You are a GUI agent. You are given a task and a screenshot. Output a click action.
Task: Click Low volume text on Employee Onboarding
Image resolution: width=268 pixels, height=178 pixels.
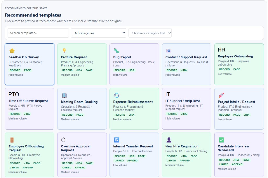point(225,74)
